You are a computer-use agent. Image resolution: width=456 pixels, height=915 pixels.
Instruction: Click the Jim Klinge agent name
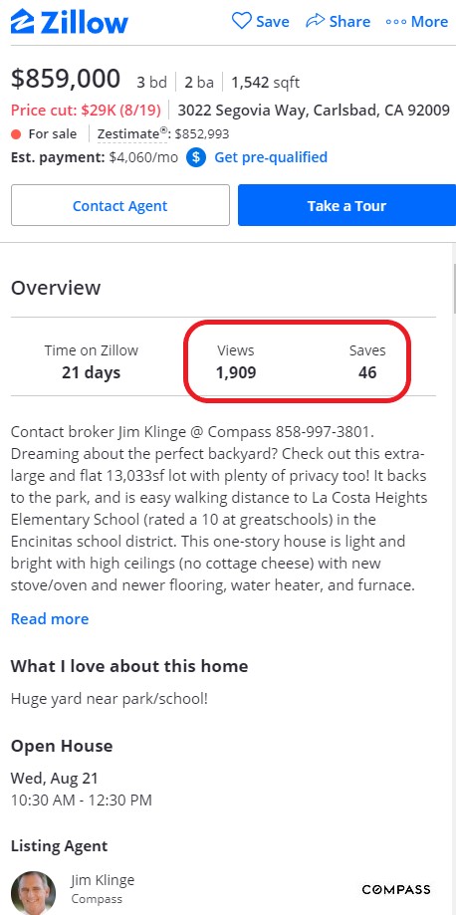103,880
